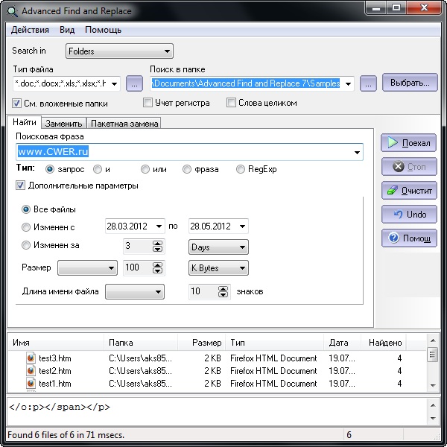This screenshot has height=447, width=447.
Task: Enable Учет регистра checkbox
Action: [x=148, y=103]
